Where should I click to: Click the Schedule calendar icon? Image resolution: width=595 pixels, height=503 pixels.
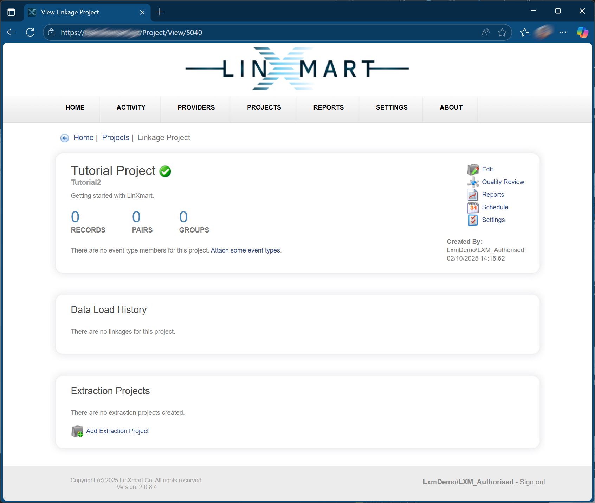[x=473, y=207]
